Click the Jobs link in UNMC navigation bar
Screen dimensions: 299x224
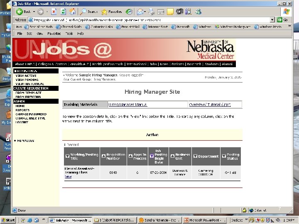(x=153, y=64)
